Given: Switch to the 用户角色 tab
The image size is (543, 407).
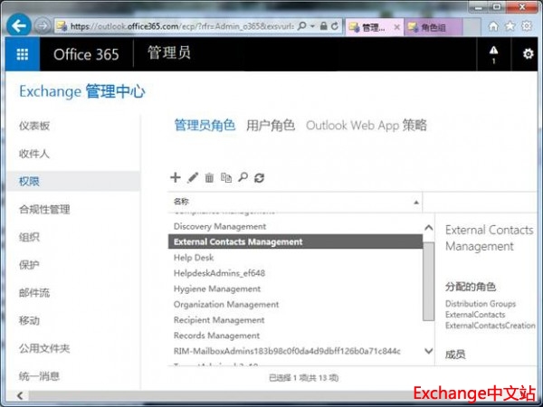Looking at the screenshot, I should [x=271, y=126].
